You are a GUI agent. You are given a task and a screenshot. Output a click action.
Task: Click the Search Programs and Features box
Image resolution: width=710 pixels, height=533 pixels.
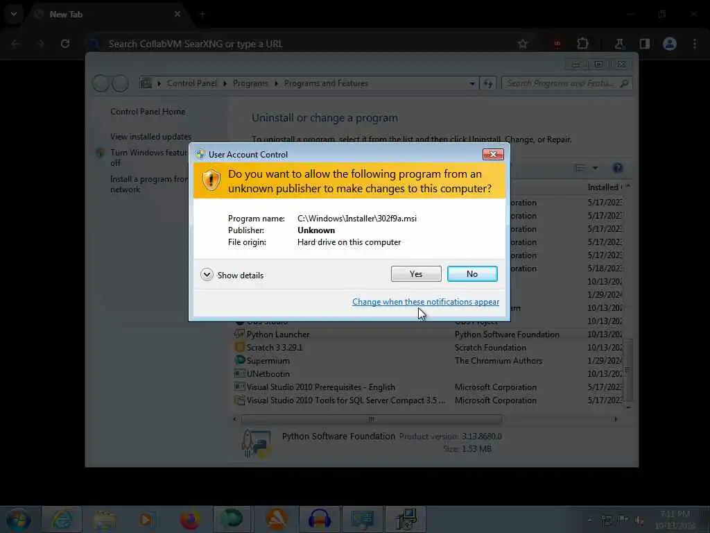coord(562,83)
